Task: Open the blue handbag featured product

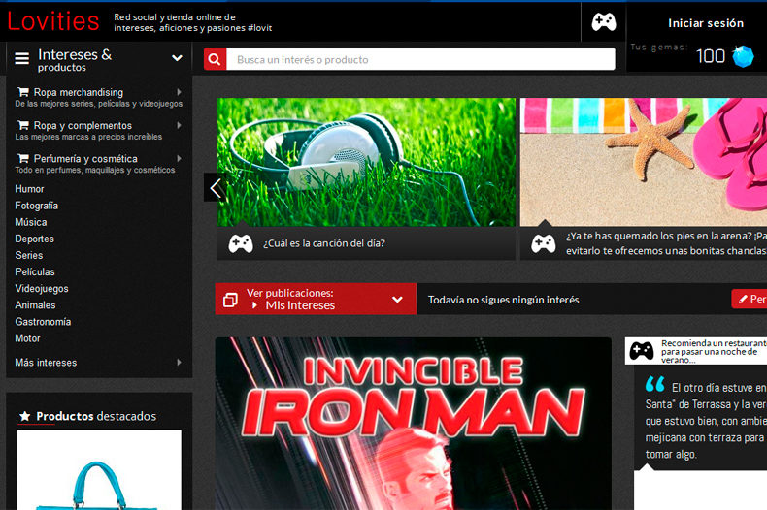Action: [99, 470]
